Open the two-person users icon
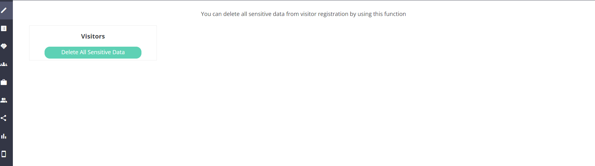The height and width of the screenshot is (166, 595). pyautogui.click(x=4, y=100)
